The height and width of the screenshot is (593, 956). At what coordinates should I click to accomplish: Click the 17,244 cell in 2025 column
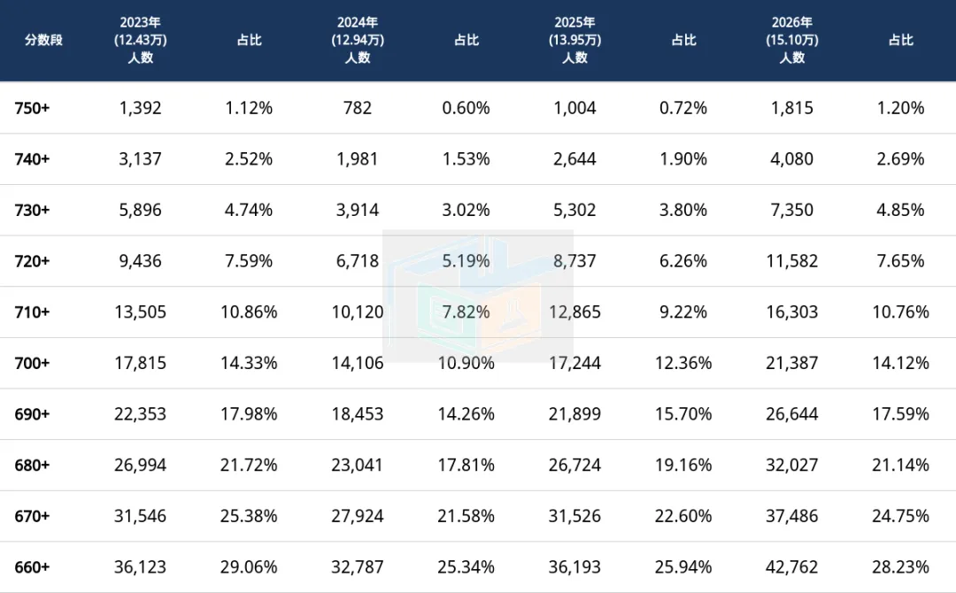pyautogui.click(x=574, y=363)
